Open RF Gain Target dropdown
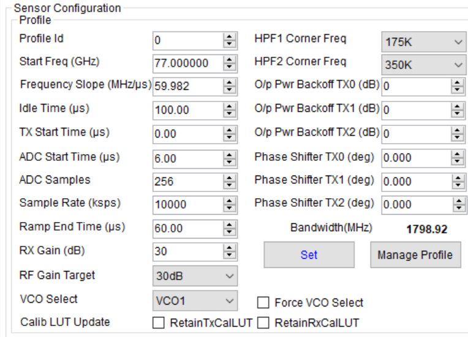This screenshot has width=468, height=337. pos(195,276)
